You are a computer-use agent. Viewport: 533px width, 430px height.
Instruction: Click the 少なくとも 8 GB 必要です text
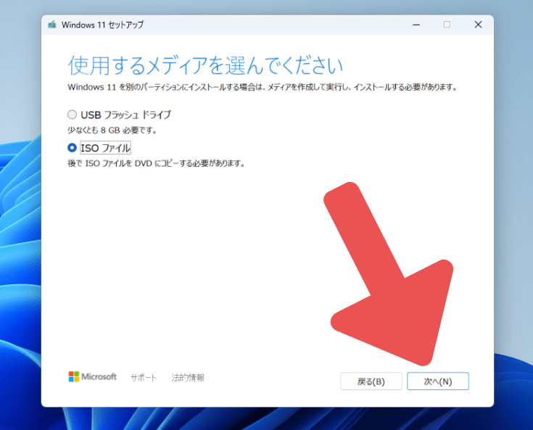point(112,131)
